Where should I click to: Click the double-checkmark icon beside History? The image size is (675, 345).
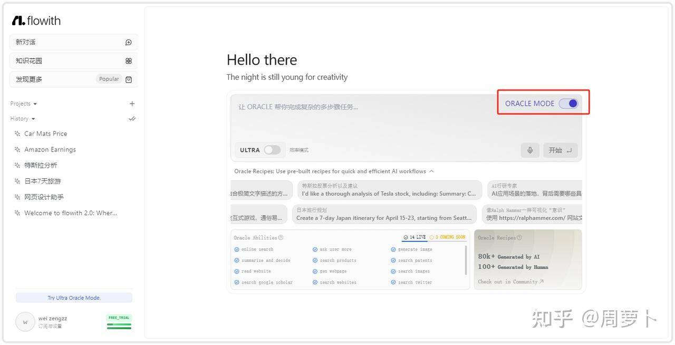(132, 119)
